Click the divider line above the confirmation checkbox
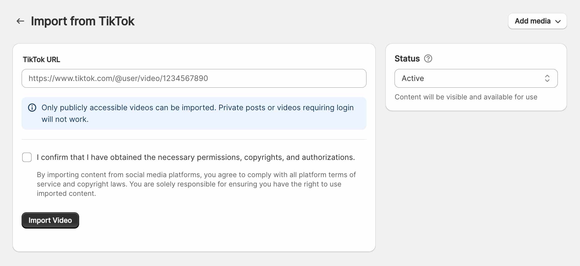Screen dimensions: 580x266 (x=194, y=139)
